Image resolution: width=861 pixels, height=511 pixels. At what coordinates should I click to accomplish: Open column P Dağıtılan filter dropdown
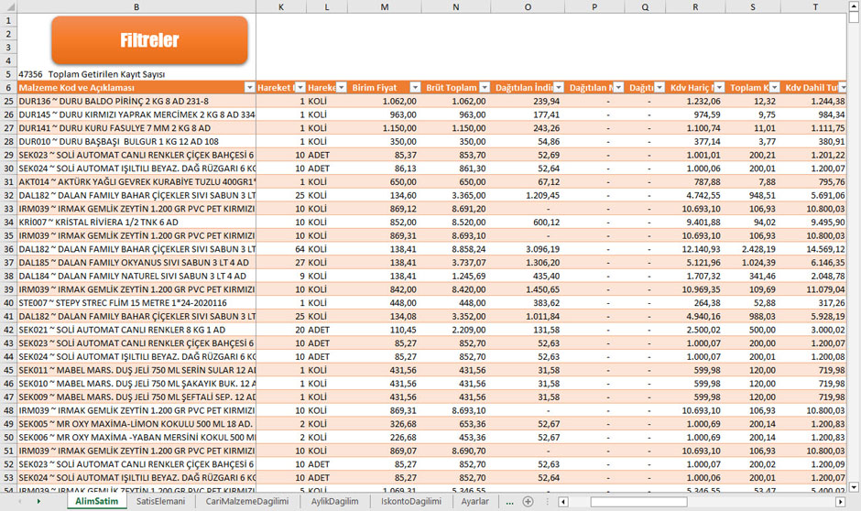coord(618,87)
